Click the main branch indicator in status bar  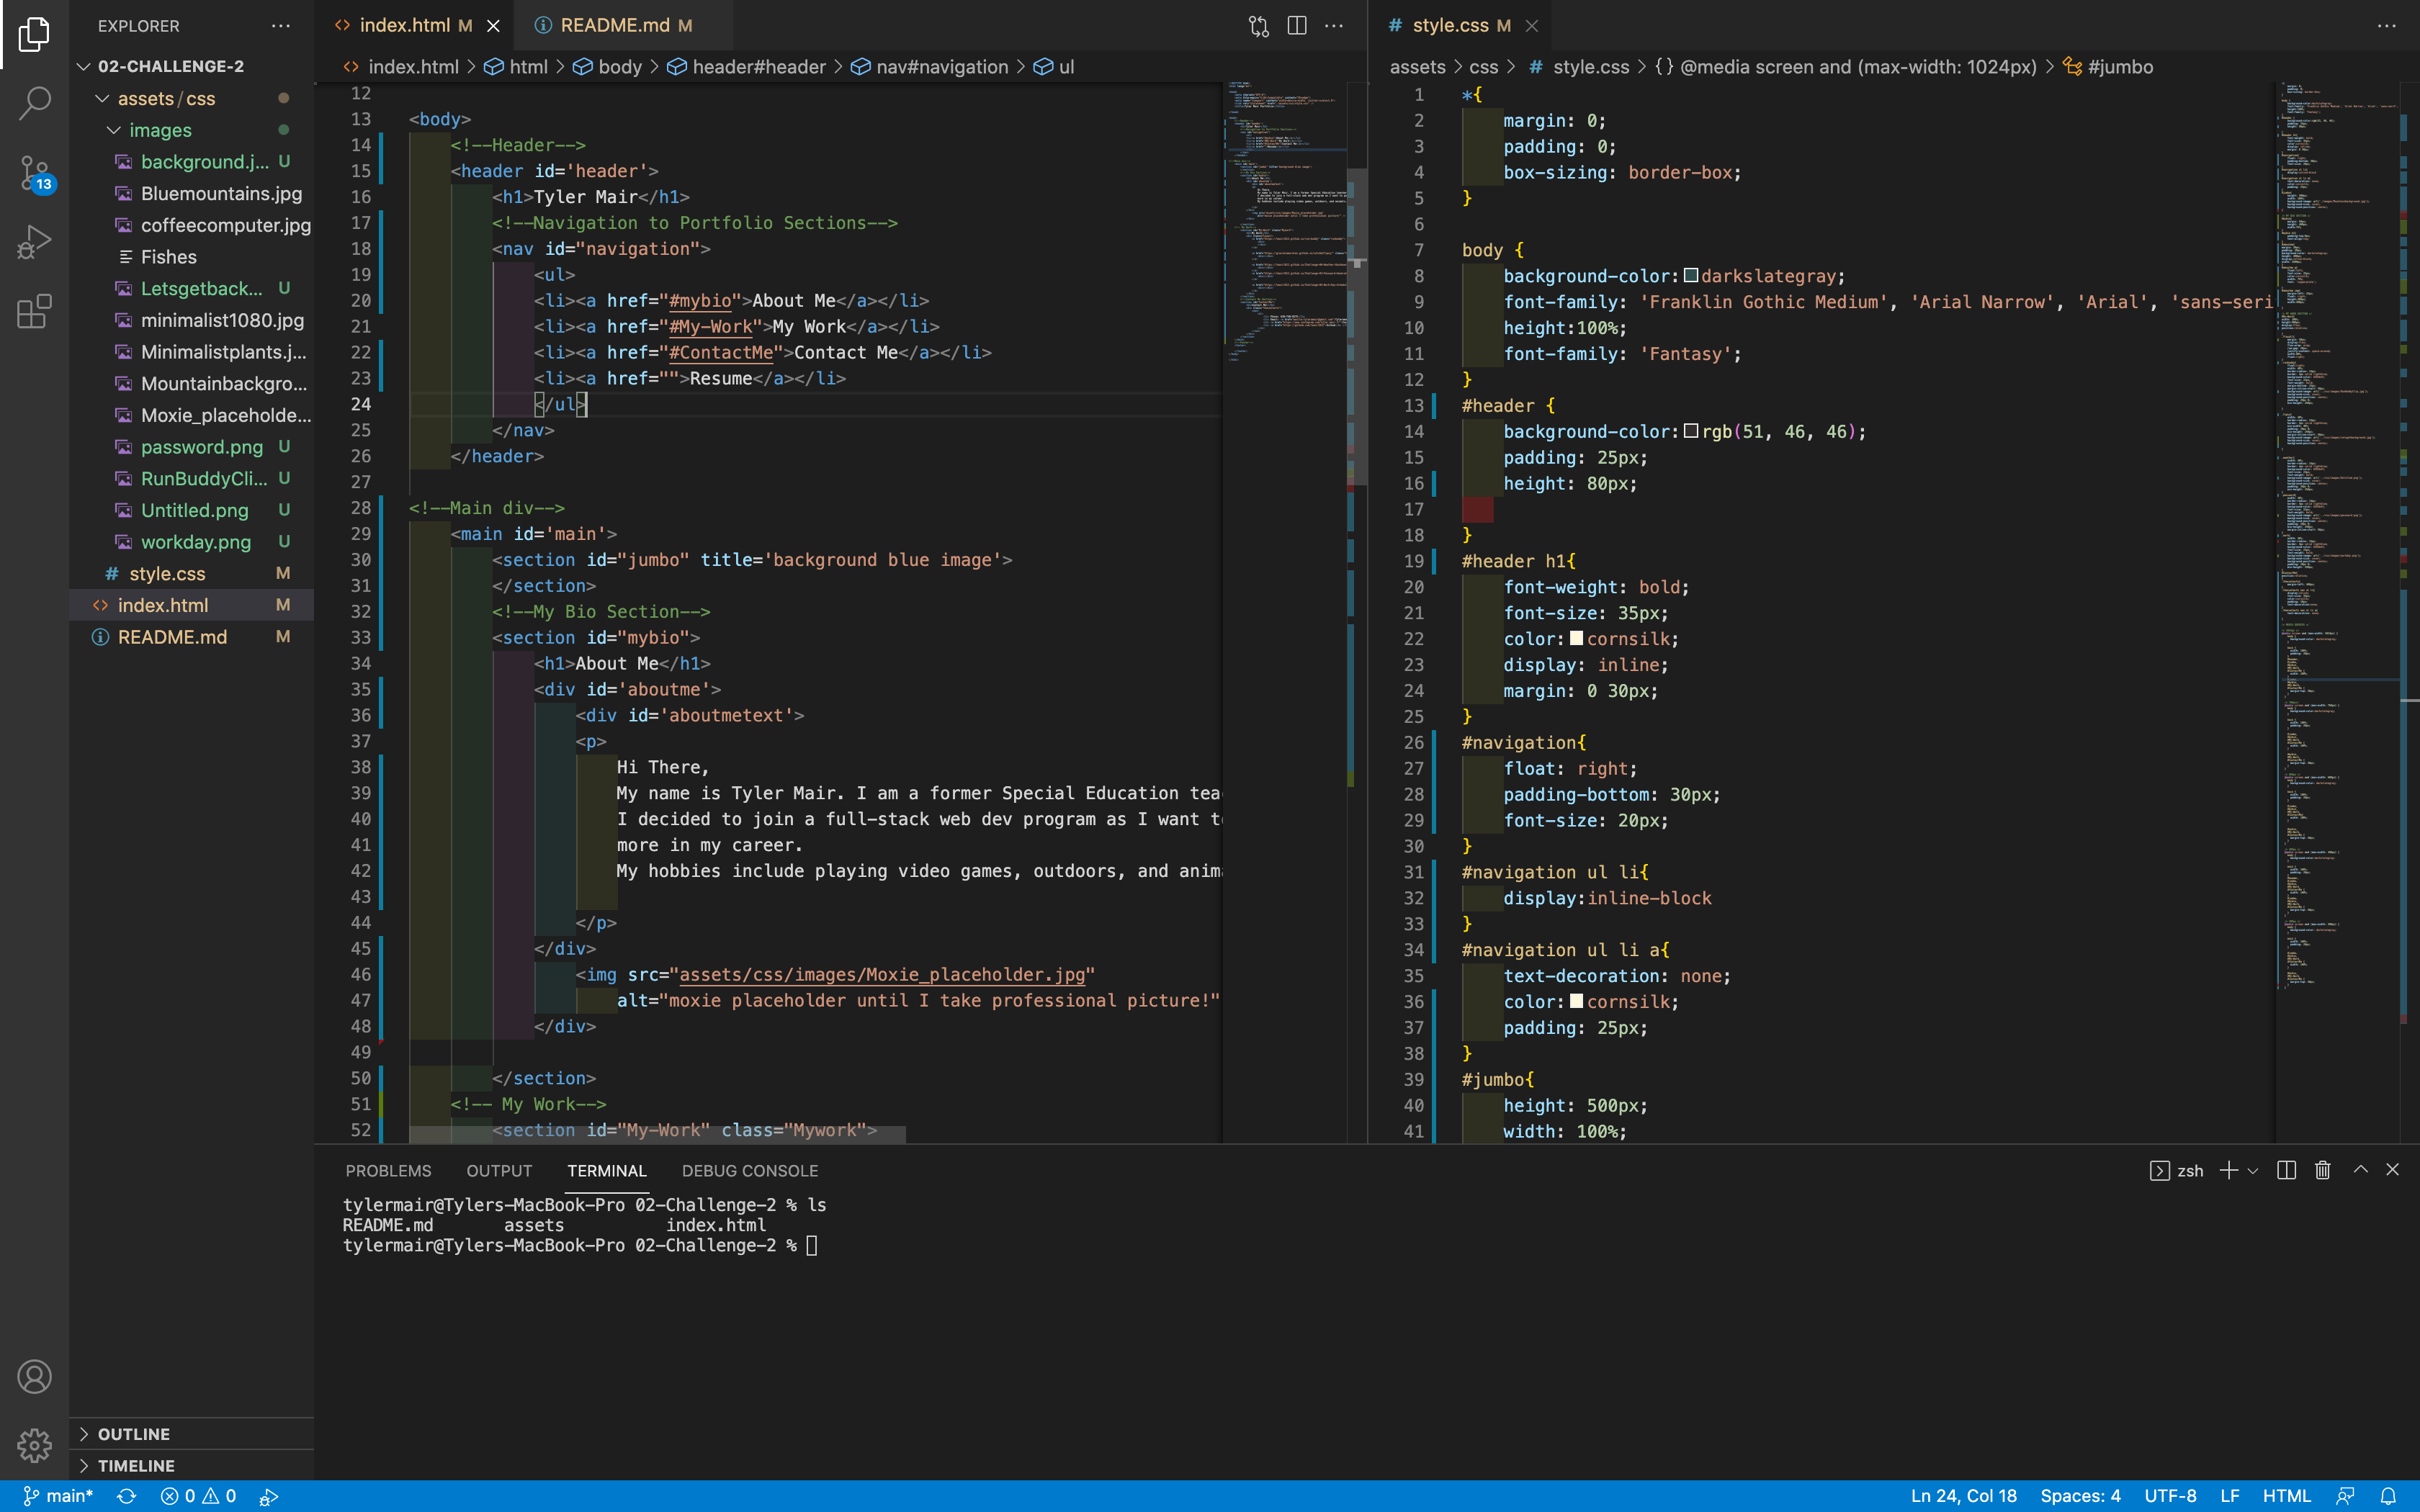coord(60,1495)
